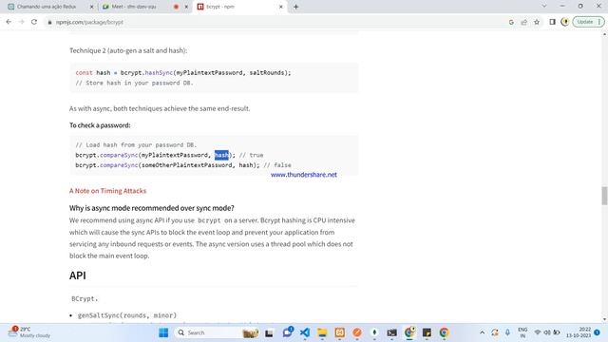Click 'Why is async mode recommended' heading

pyautogui.click(x=152, y=208)
